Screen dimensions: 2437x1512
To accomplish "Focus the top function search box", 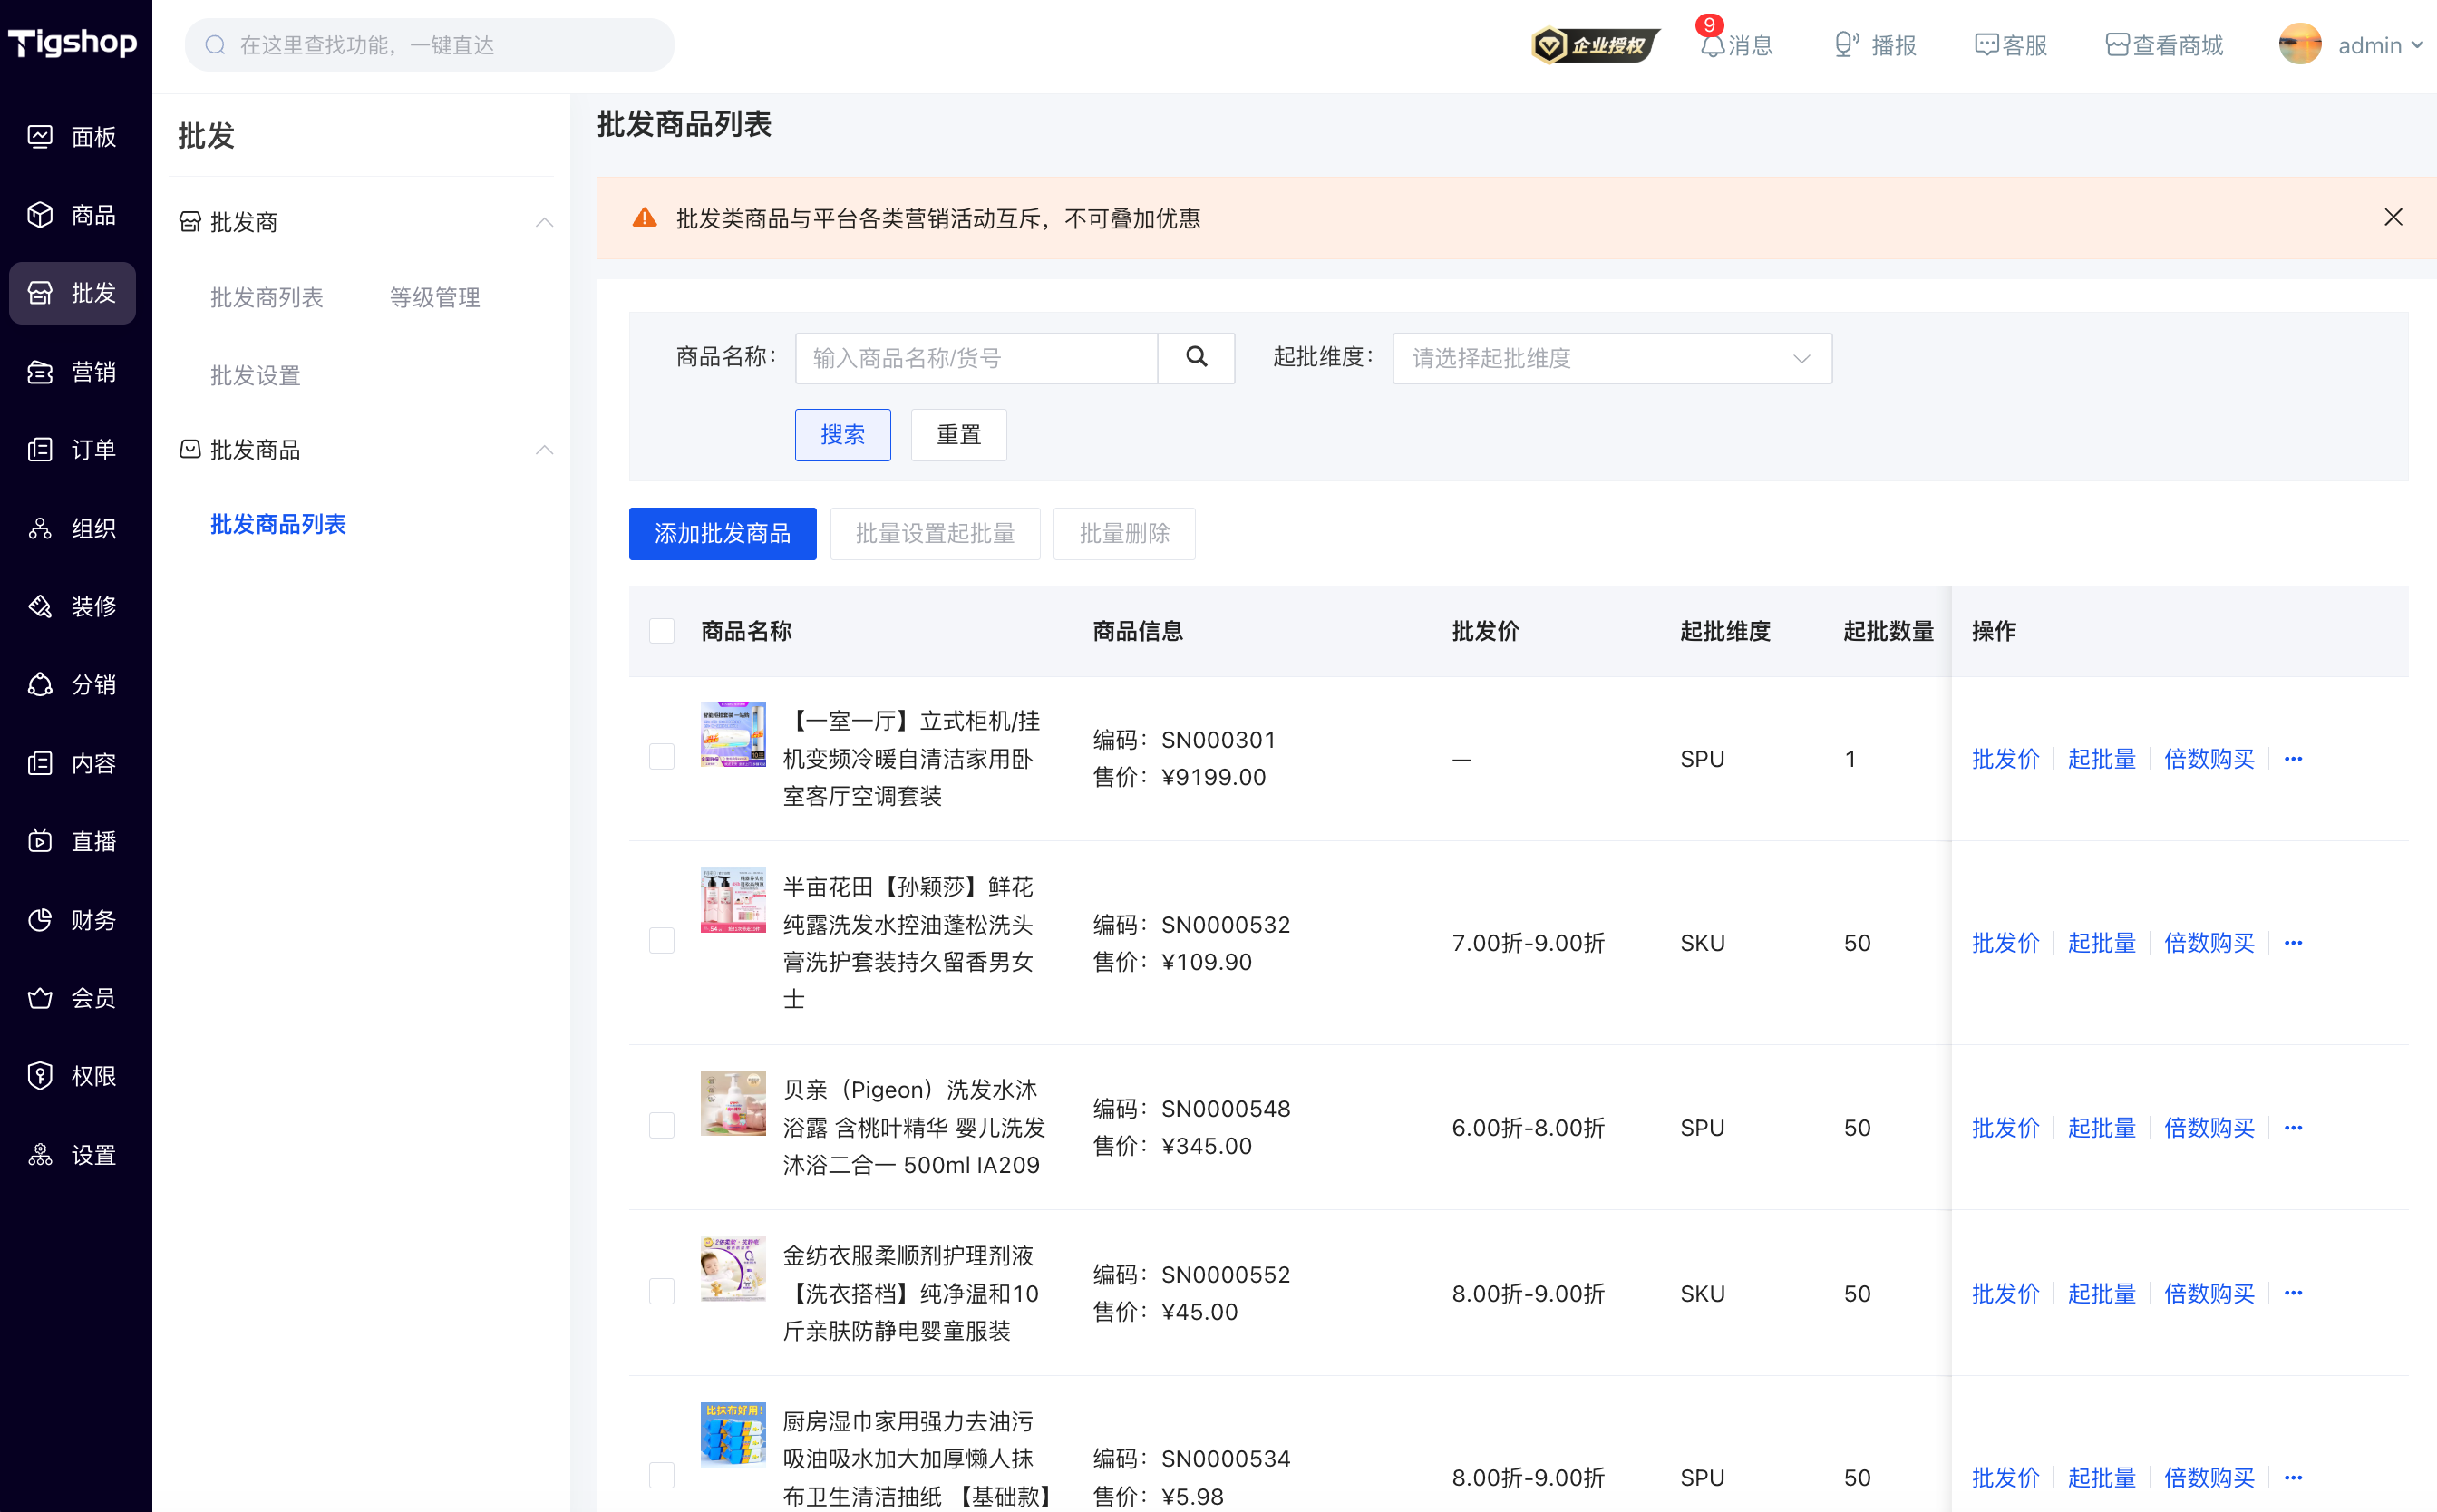I will [430, 45].
